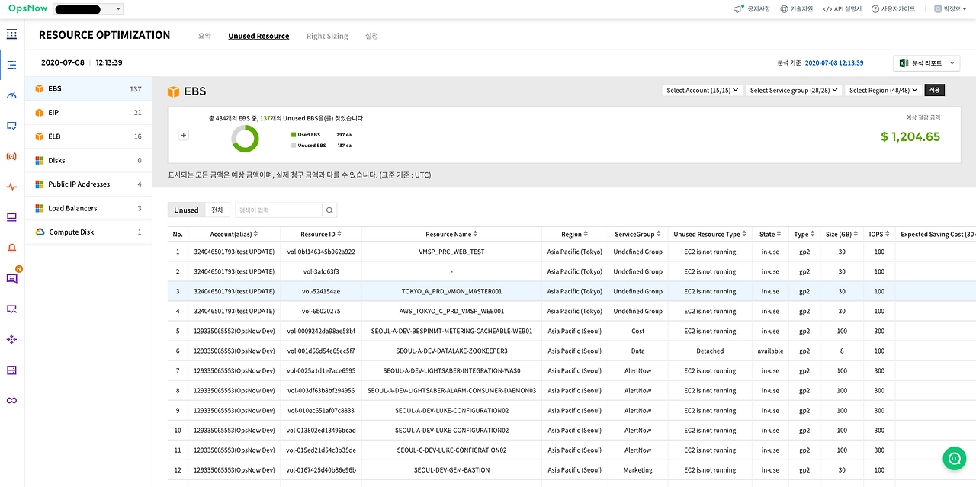Sort by ServiceGroup column header
976x487 pixels.
pyautogui.click(x=638, y=235)
